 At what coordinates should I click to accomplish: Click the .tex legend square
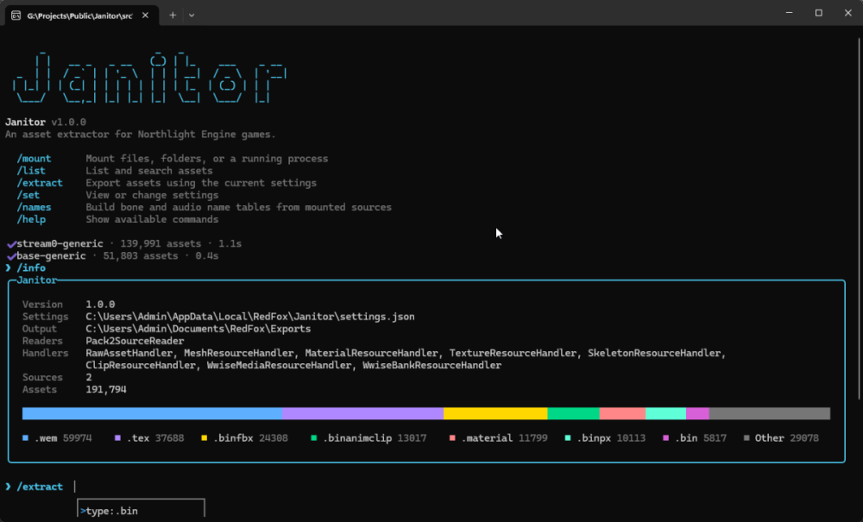click(117, 437)
